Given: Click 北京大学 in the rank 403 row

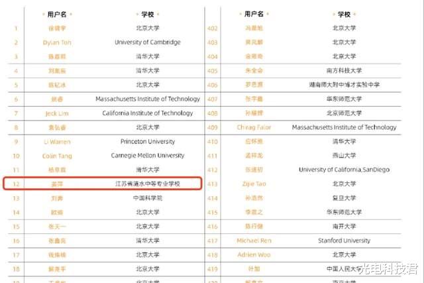Looking at the screenshot, I should pos(344,42).
